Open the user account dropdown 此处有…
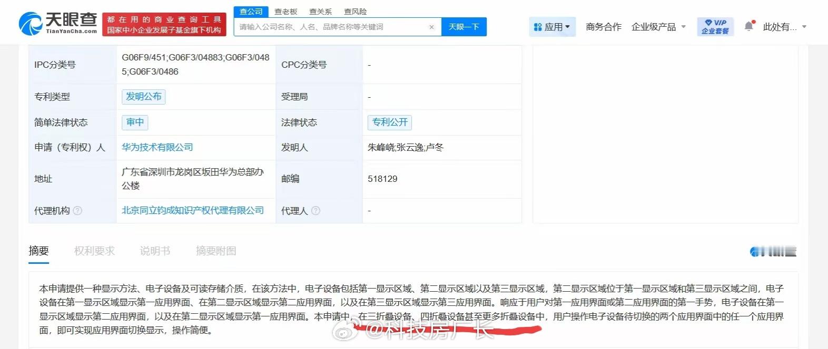This screenshot has height=349, width=828. click(x=784, y=27)
